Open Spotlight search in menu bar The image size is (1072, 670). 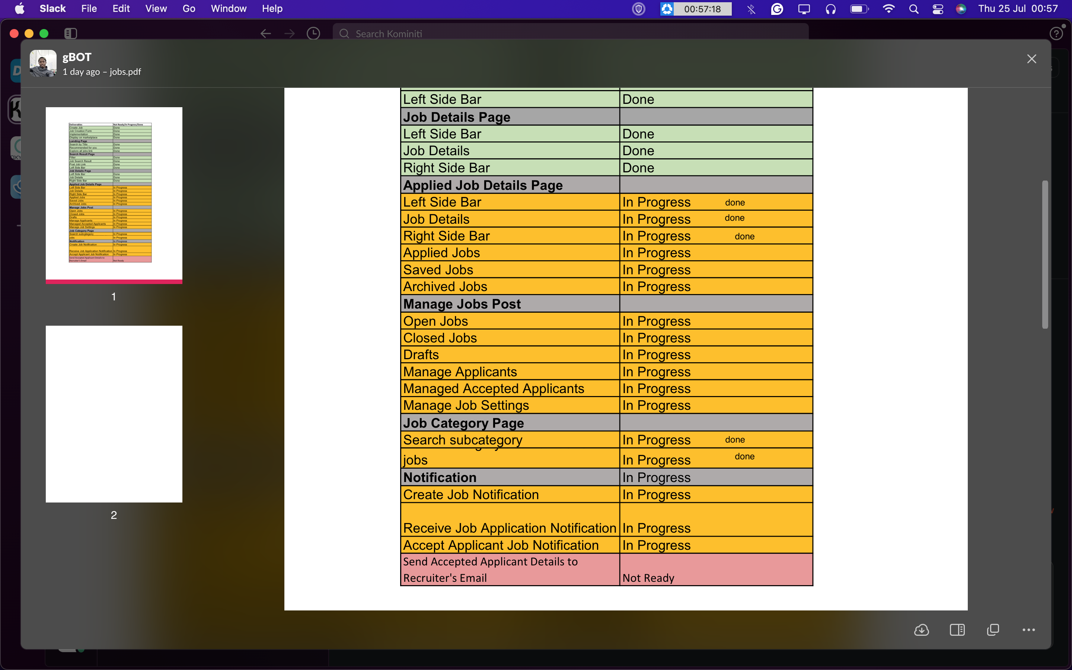[x=913, y=9]
